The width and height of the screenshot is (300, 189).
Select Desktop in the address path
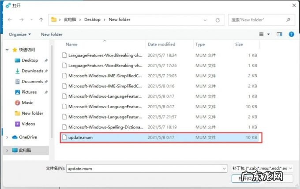click(x=92, y=19)
